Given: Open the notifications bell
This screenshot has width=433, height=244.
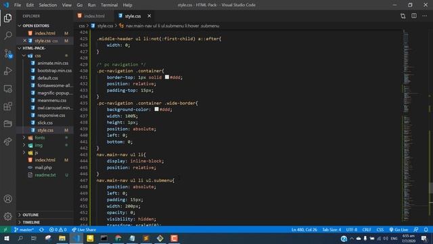Looking at the screenshot, I should (426, 230).
